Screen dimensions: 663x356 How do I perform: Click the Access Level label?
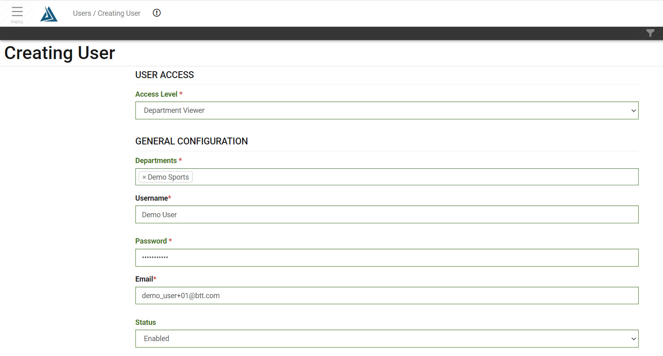156,94
